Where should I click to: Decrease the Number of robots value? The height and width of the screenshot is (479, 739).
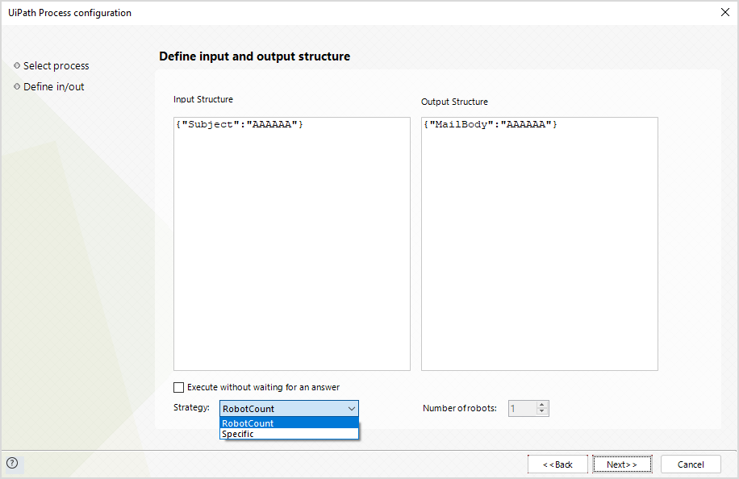542,411
